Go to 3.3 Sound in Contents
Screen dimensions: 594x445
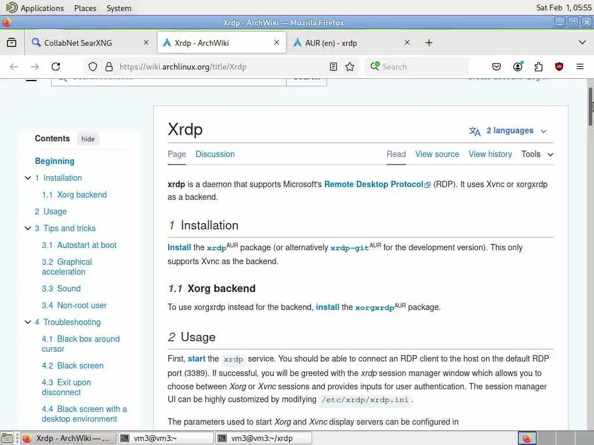click(61, 289)
